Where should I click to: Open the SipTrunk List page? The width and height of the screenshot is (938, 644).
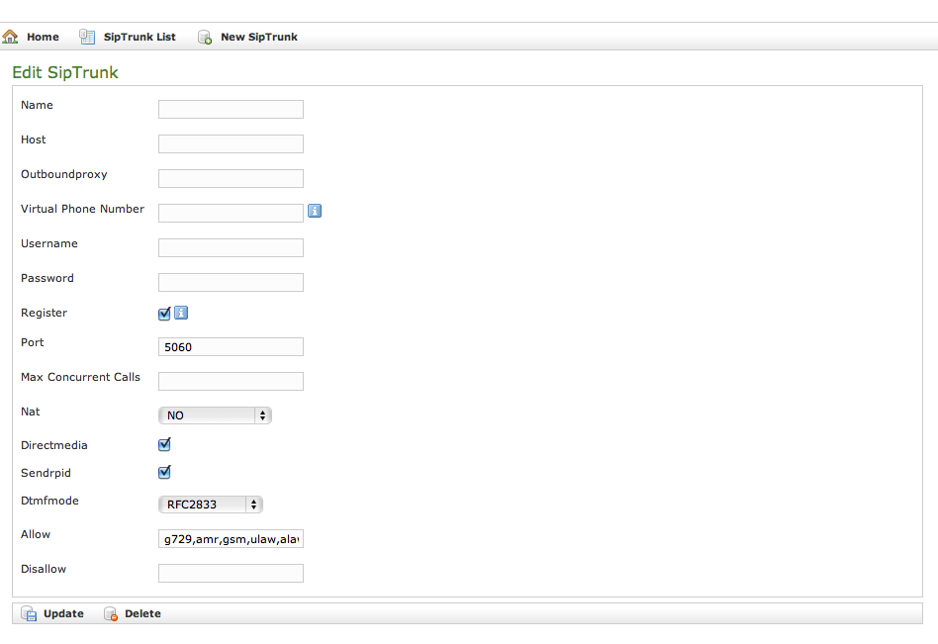point(139,37)
